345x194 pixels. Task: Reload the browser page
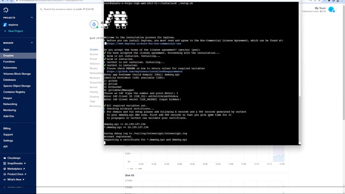coord(12,1)
